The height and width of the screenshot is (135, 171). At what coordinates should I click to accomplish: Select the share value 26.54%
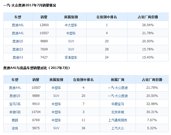coord(148,25)
